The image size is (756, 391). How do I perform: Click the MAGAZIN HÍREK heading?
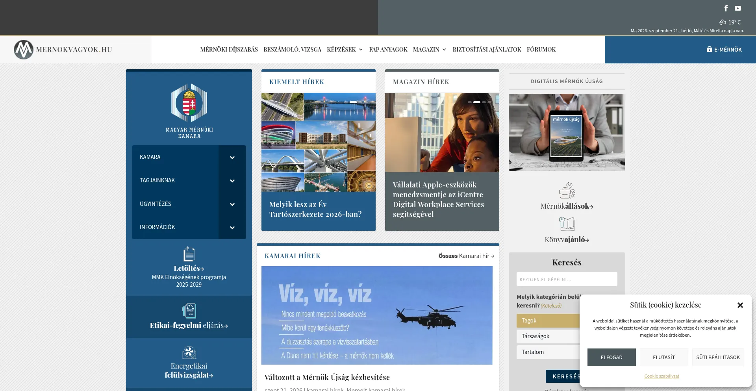click(421, 82)
